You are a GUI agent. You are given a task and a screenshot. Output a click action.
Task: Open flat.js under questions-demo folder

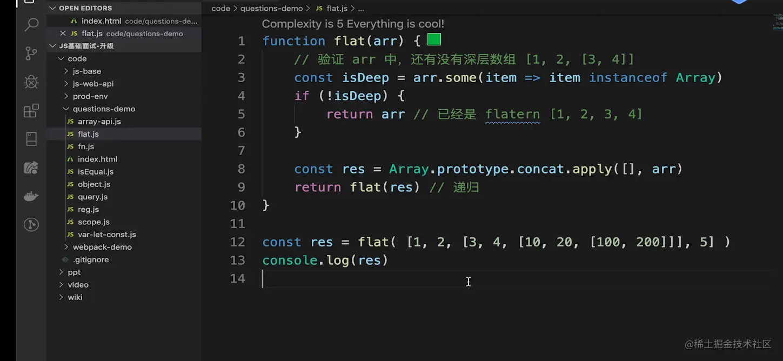click(x=124, y=134)
